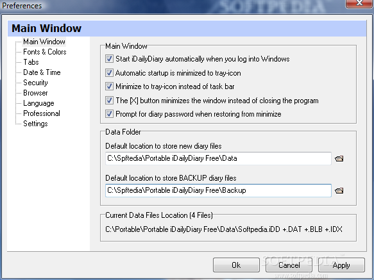This screenshot has width=374, height=280.
Task: Open the Professional preferences page
Action: point(42,113)
